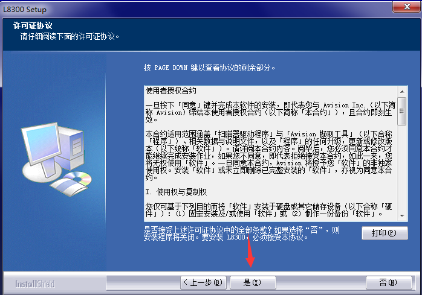Click the section title I. 使用权与复制权
Viewport: 422px width, 295px height.
pyautogui.click(x=177, y=192)
